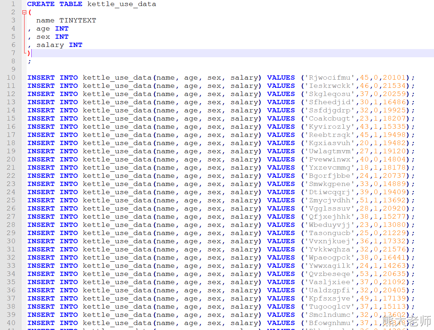Click the VALUES keyword on line 20
The image size is (434, 330).
point(281,160)
